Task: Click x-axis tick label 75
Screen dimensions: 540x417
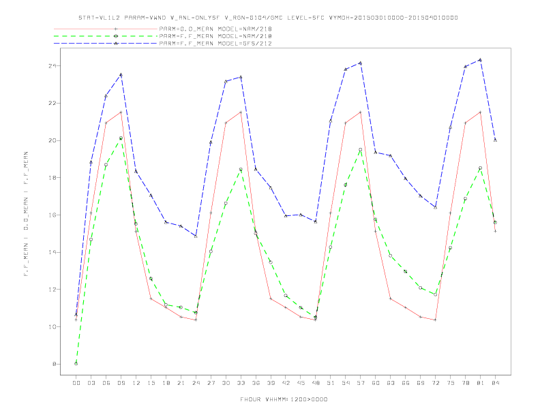Action: (x=451, y=383)
